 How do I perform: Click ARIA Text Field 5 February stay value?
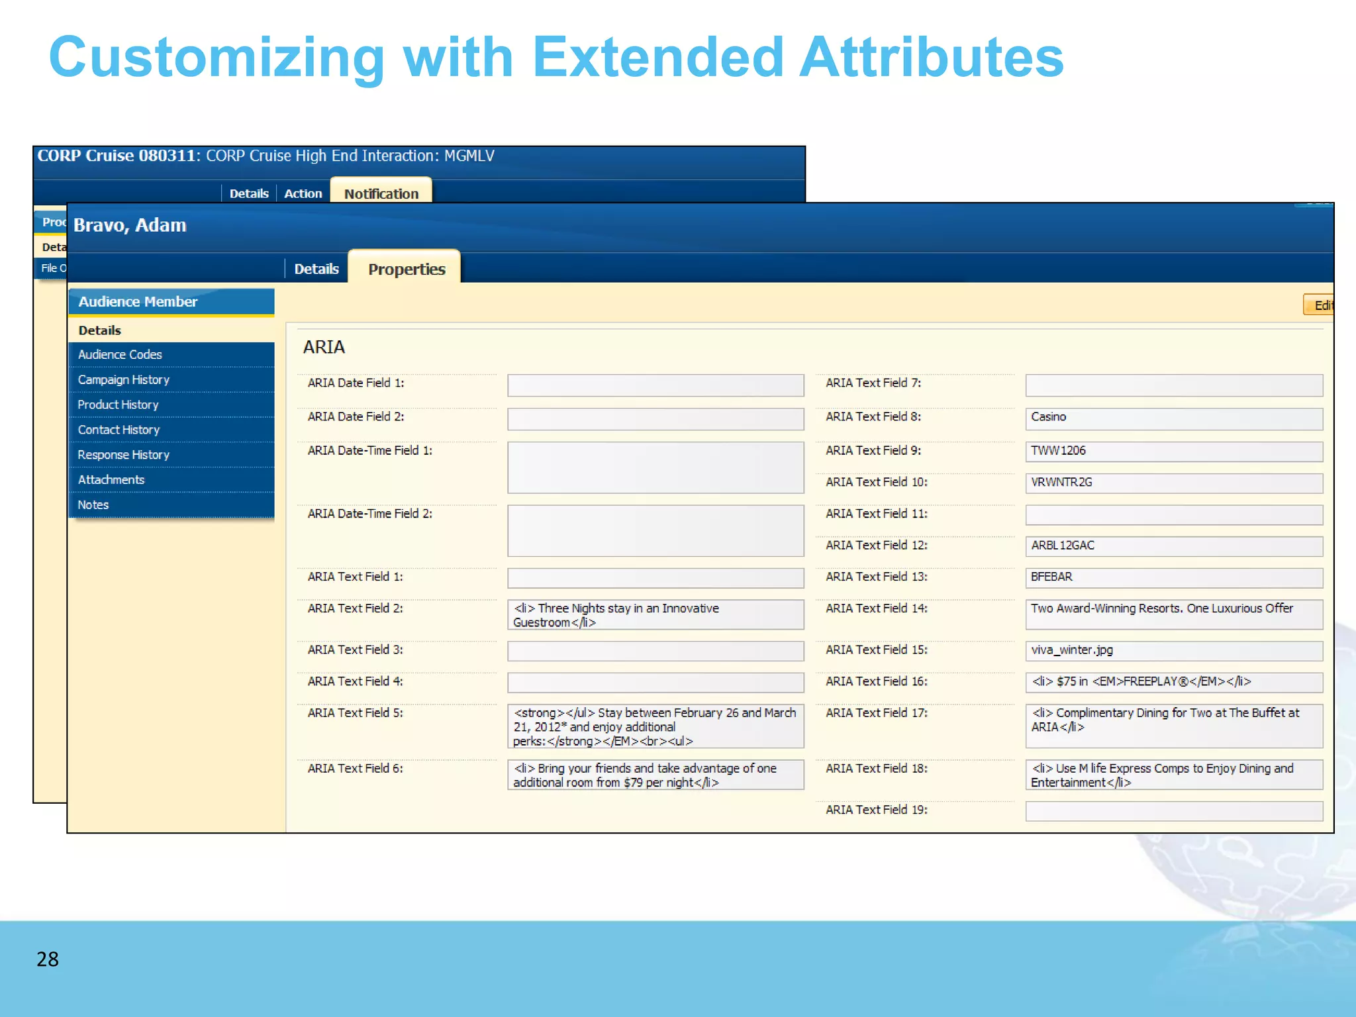(655, 726)
